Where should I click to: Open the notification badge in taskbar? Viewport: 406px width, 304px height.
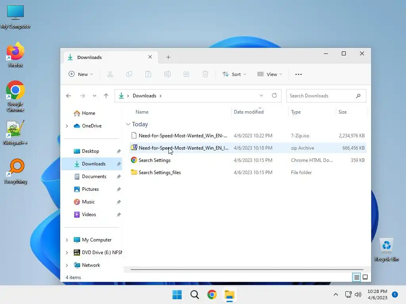point(395,294)
